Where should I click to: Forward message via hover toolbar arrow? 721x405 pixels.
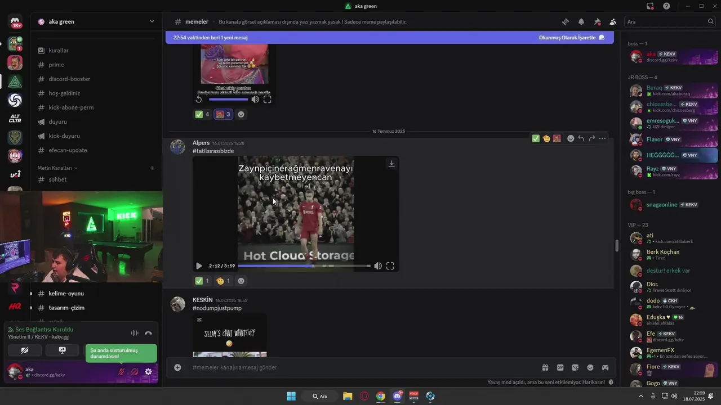point(592,138)
